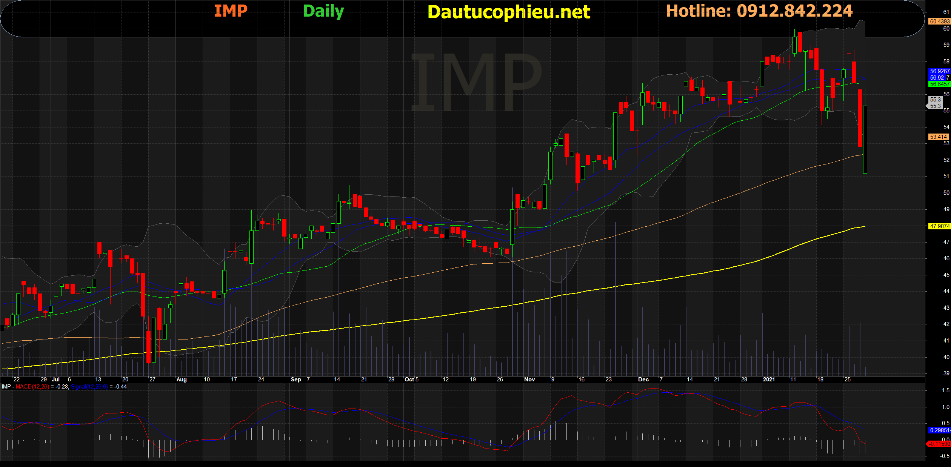Click the Hotline 0912.842.224 text
The width and height of the screenshot is (951, 467).
click(x=759, y=11)
